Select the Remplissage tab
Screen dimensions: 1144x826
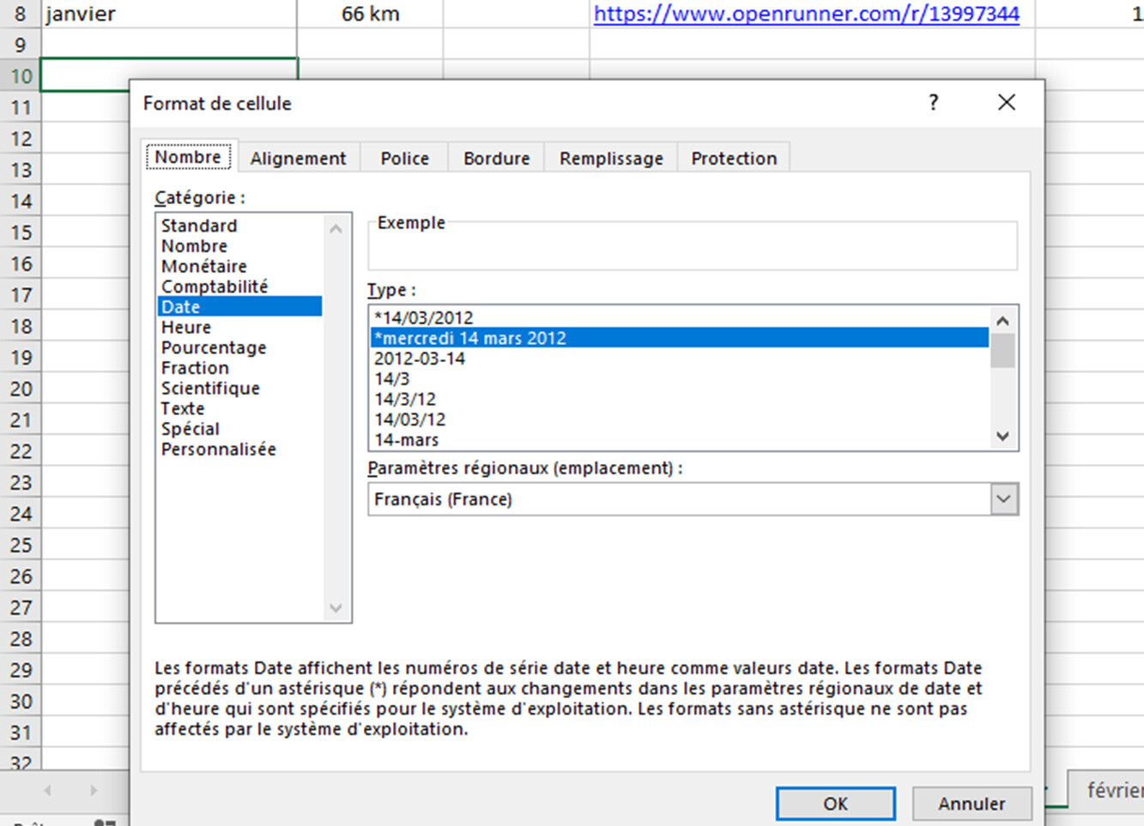point(611,159)
